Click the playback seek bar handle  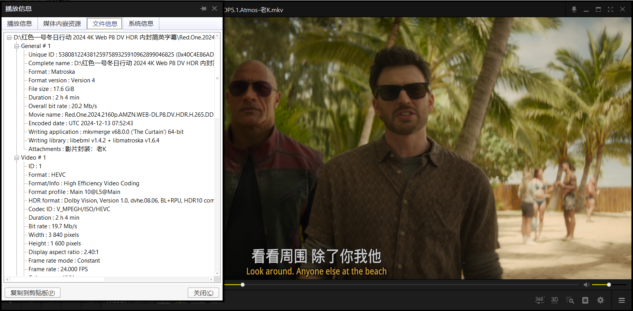tap(243, 285)
